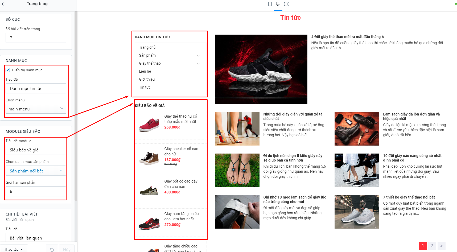Open Liên hệ in the news category menu
457x252 pixels.
[145, 71]
